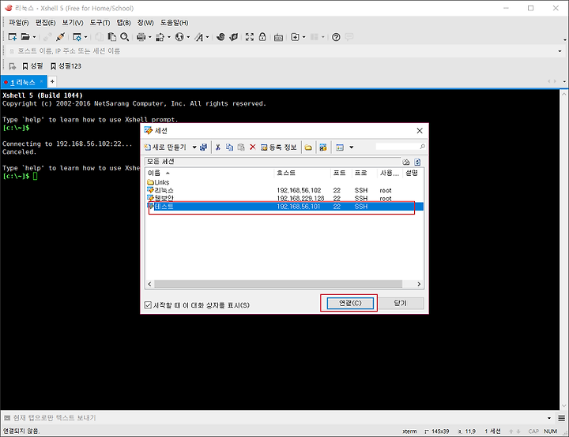The height and width of the screenshot is (437, 569).
Task: Click the Paste clipboard icon in toolbar
Action: point(112,37)
